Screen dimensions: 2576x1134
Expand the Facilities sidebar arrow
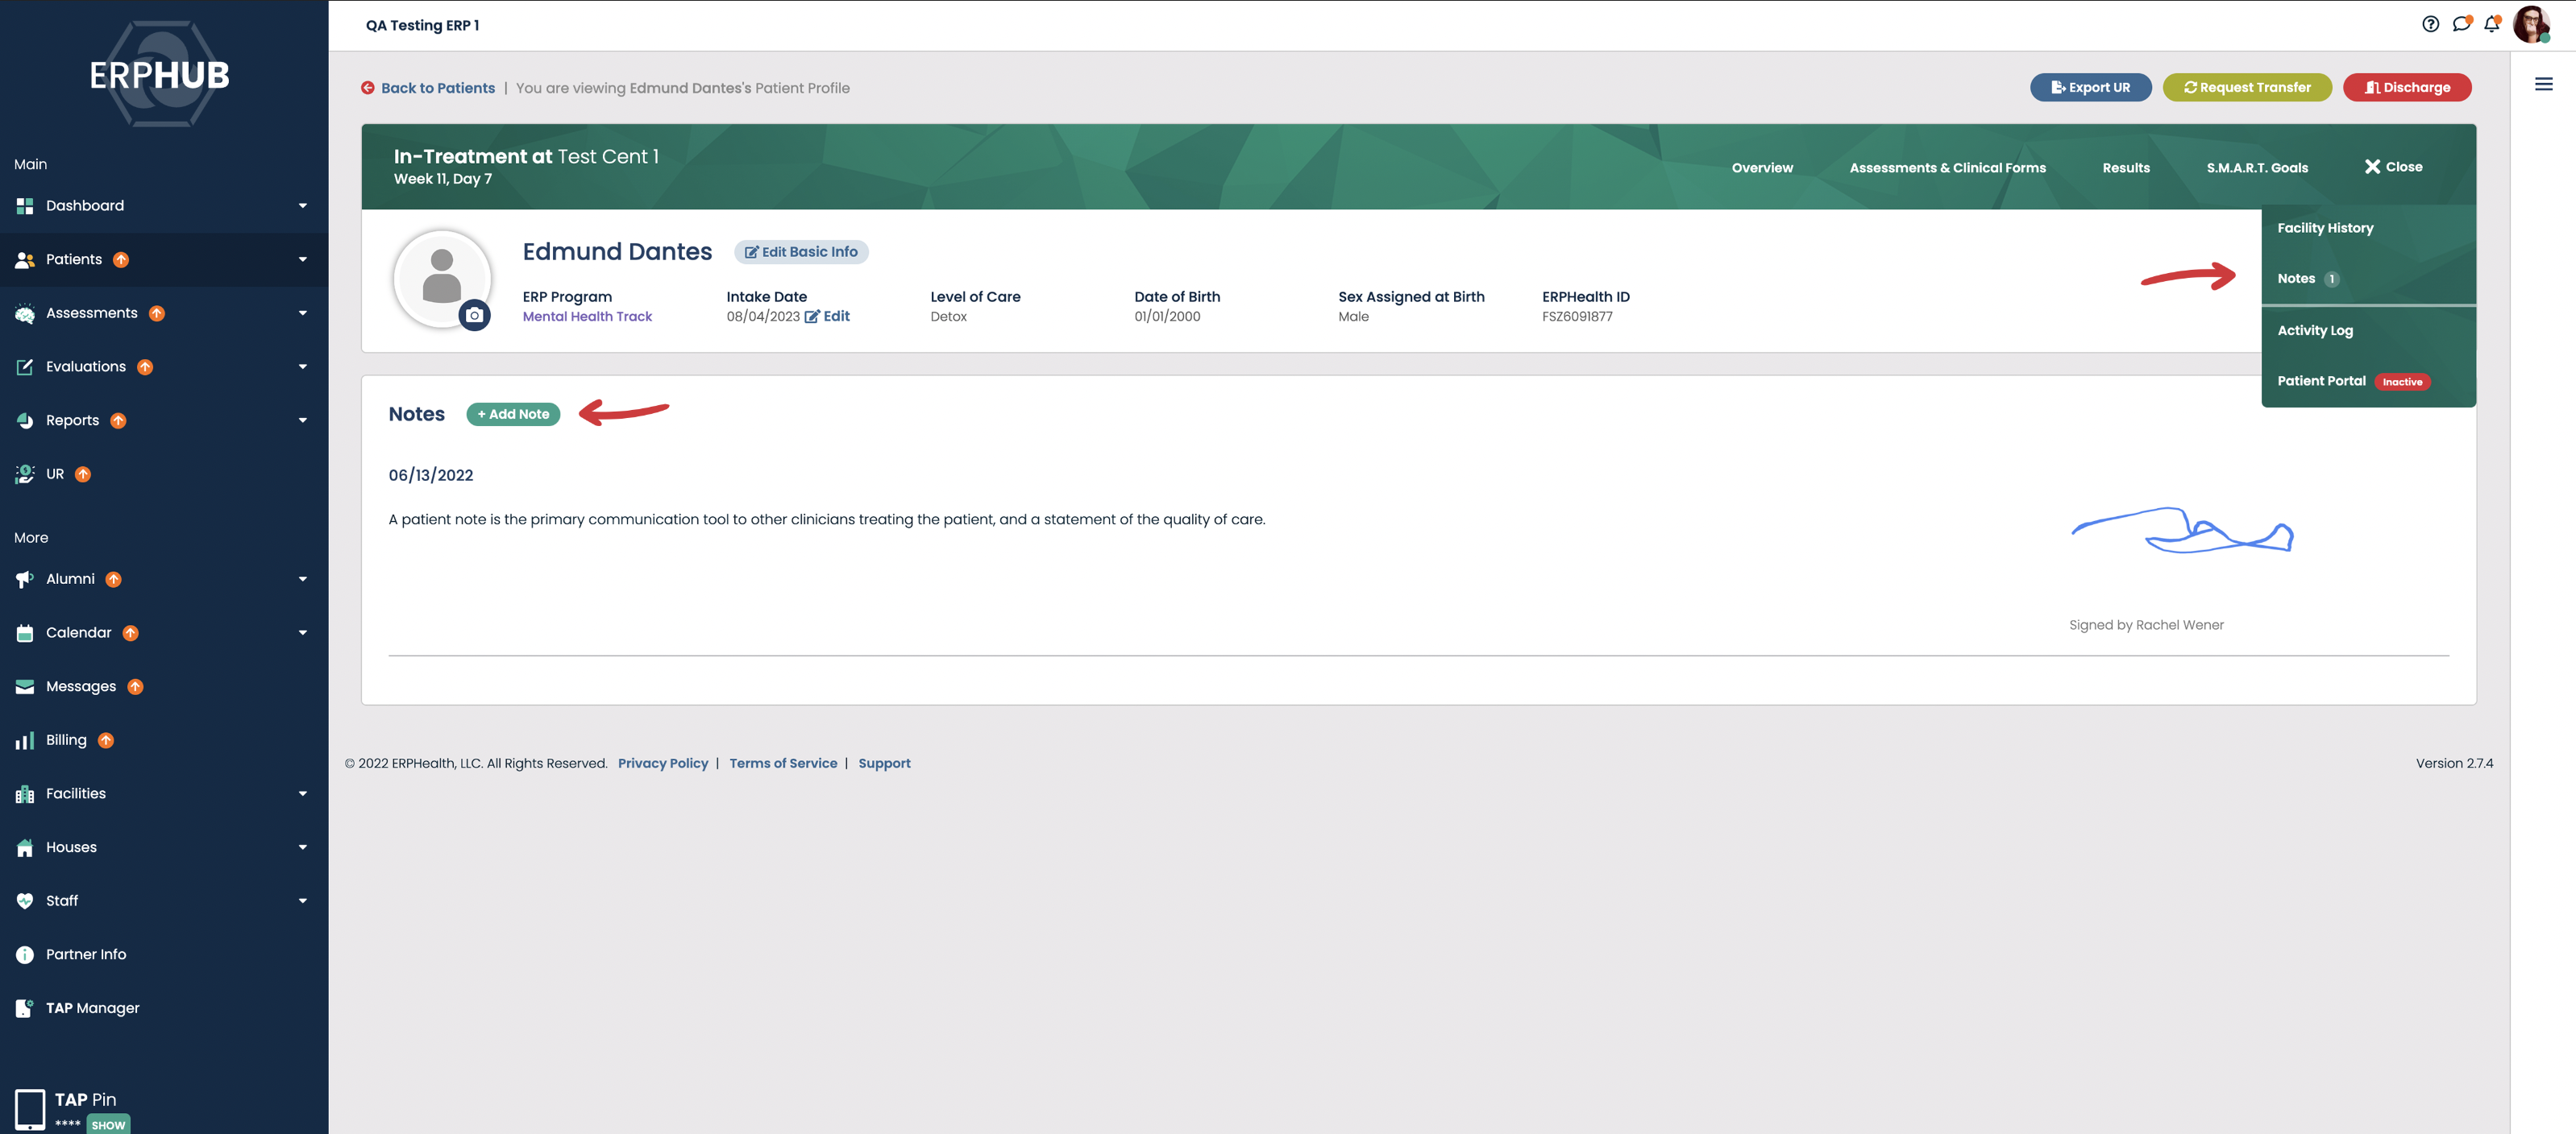(302, 793)
